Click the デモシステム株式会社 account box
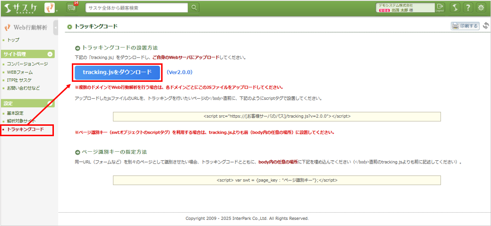Viewport: 491px width, 226px height. 405,8
